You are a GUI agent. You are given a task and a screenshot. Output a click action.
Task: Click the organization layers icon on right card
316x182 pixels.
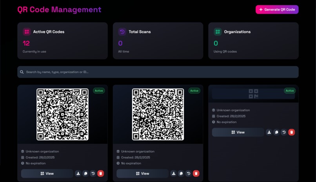(214, 110)
